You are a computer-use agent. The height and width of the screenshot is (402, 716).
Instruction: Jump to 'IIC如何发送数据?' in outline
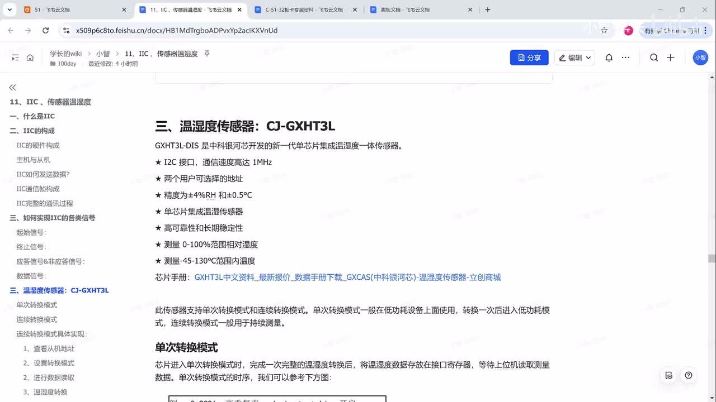(43, 174)
